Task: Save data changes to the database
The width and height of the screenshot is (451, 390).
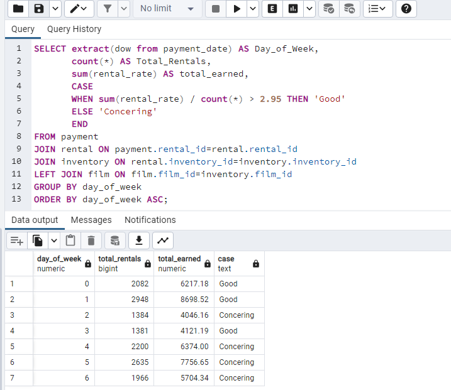Action: pos(115,241)
